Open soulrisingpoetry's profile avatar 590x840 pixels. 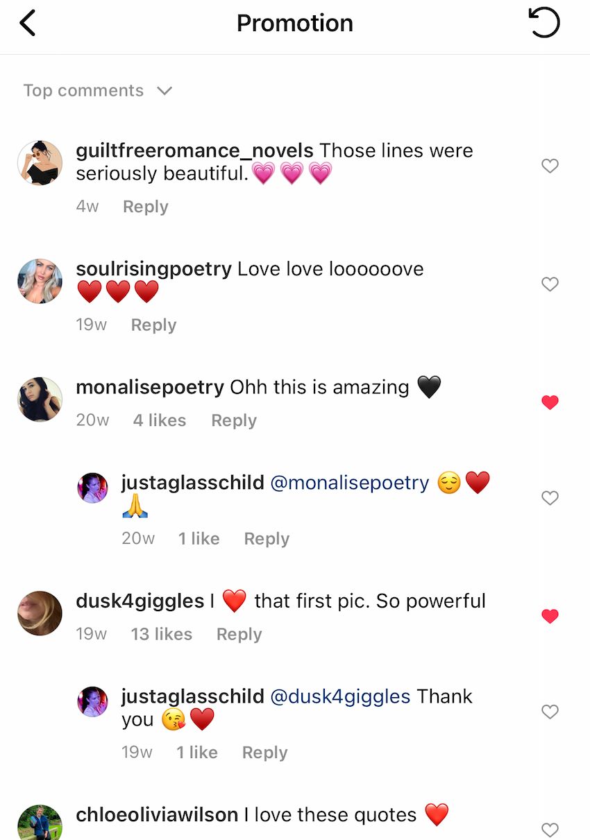click(40, 281)
